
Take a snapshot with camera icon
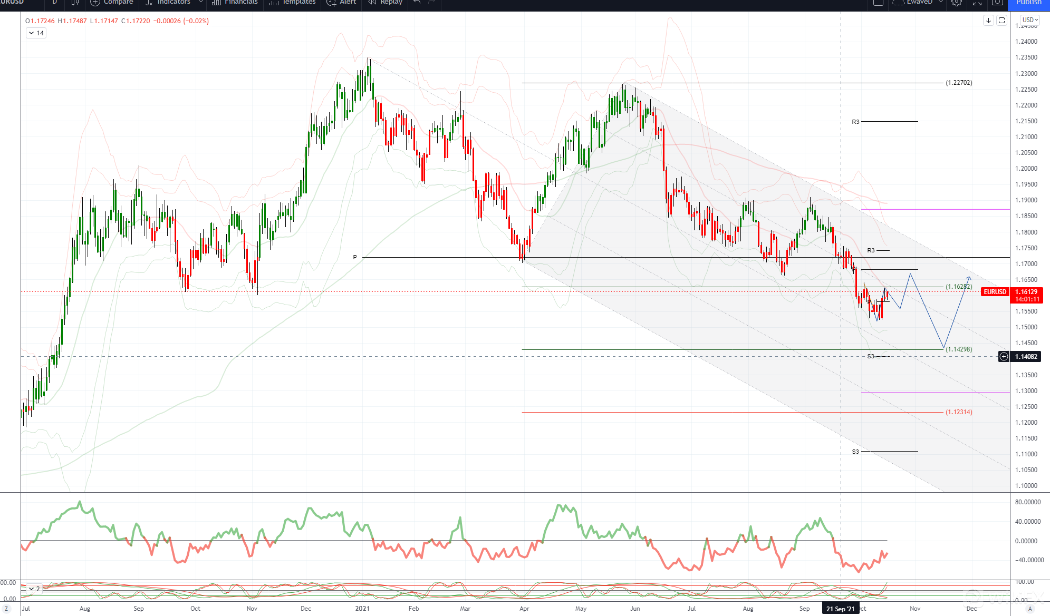[997, 3]
